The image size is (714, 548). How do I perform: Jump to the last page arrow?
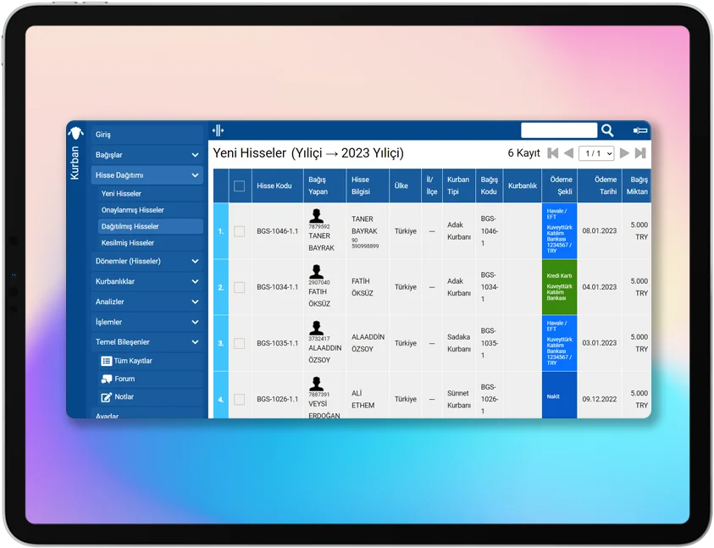[640, 153]
